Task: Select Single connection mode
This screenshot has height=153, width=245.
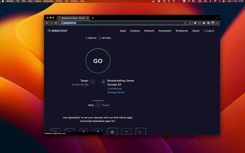Action: pyautogui.click(x=105, y=105)
